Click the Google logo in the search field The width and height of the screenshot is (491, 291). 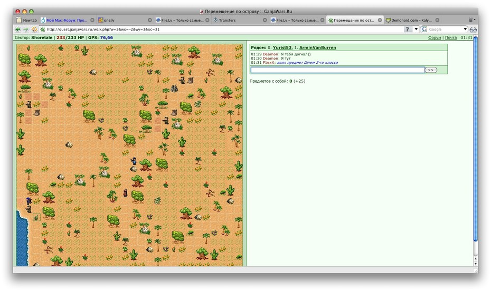click(424, 29)
